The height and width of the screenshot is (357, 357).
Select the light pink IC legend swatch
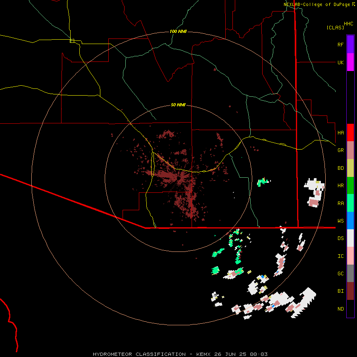click(350, 256)
